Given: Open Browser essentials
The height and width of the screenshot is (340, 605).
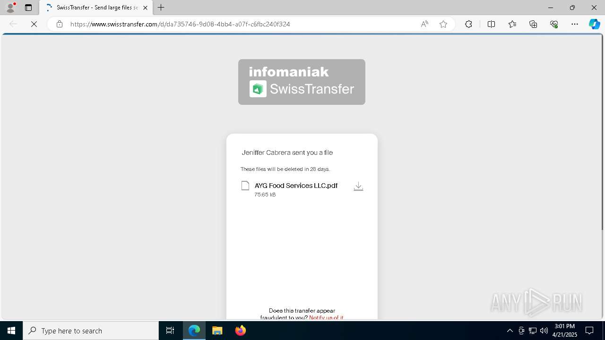Looking at the screenshot, I should [554, 24].
